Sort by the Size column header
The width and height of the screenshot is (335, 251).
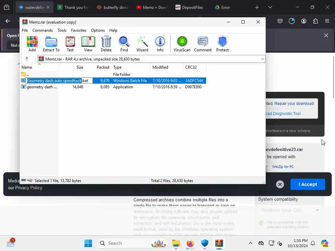72,67
